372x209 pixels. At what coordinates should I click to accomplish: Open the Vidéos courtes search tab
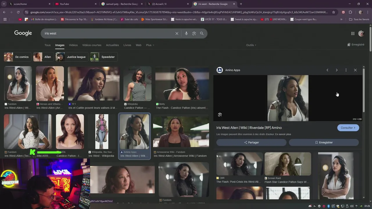[92, 45]
